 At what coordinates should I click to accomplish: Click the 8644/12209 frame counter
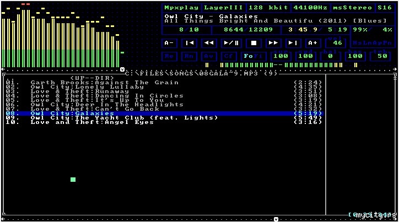pyautogui.click(x=248, y=30)
